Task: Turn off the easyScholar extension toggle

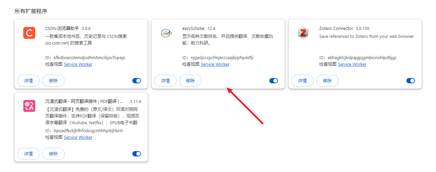Action: pos(274,81)
